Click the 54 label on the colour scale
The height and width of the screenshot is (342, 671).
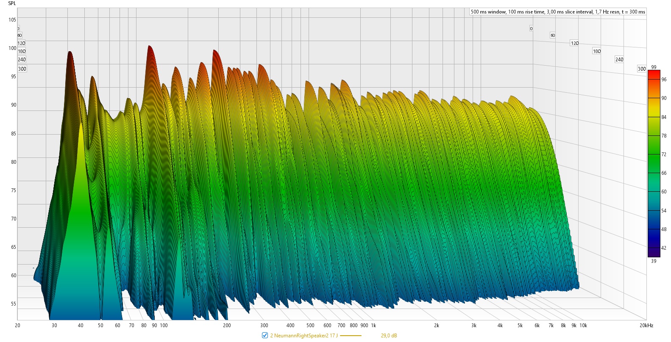[664, 211]
